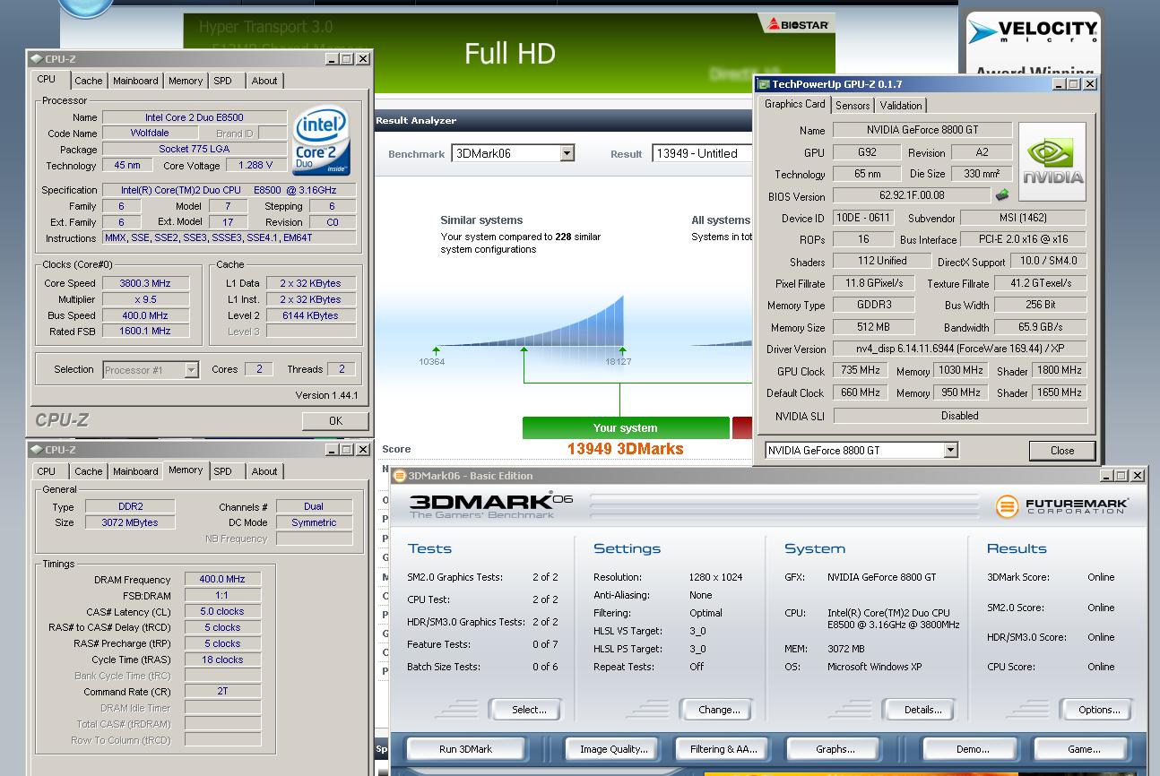Screen dimensions: 1160x776
Task: Click Run 3DMark button
Action: point(466,749)
